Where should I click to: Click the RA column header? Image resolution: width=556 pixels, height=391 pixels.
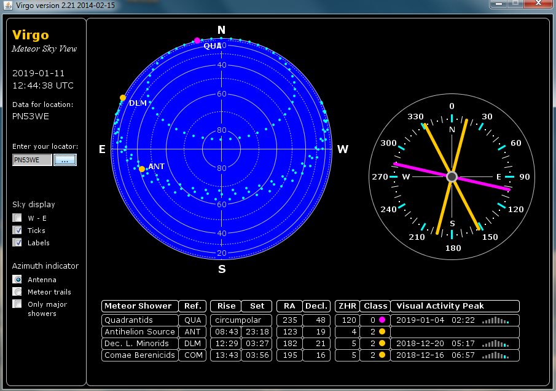pyautogui.click(x=289, y=306)
